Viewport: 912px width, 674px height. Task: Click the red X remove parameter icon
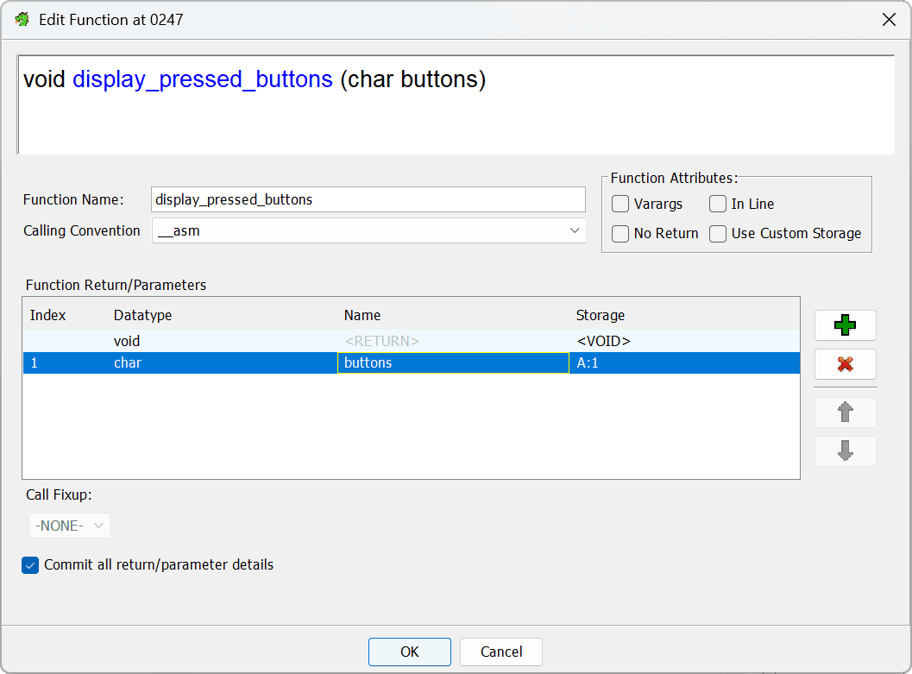click(x=845, y=364)
